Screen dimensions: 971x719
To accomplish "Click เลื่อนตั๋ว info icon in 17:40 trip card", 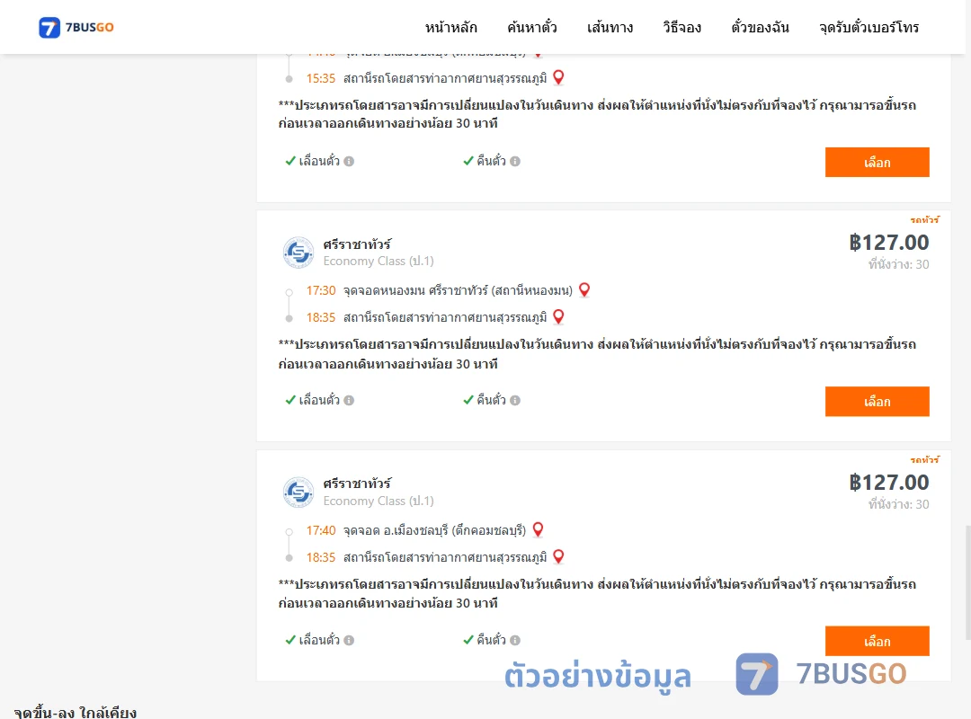I will [349, 640].
